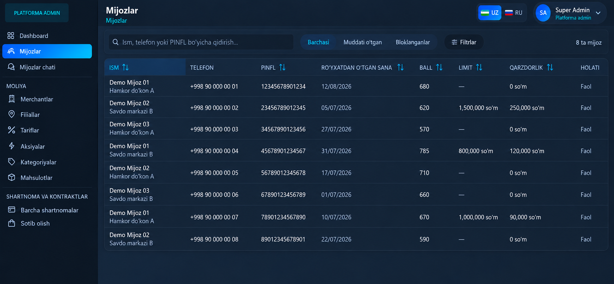
Task: Click registration date 17/07/2026
Action: click(336, 173)
